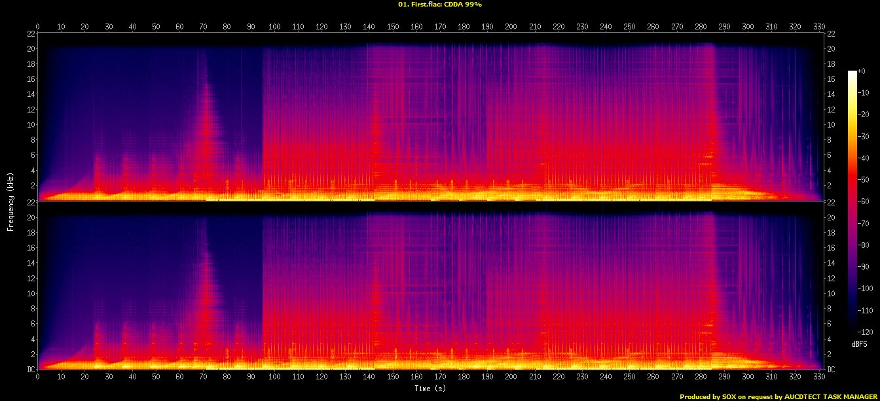Image resolution: width=880 pixels, height=401 pixels.
Task: Click the title '01. First.flac: CDDA 99%'
Action: point(440,4)
